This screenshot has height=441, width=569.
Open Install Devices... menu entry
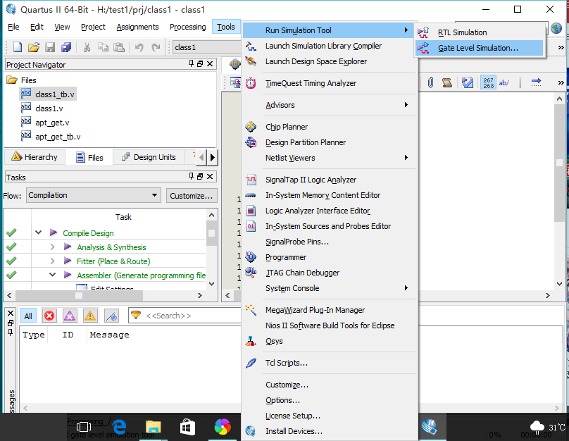(x=330, y=431)
